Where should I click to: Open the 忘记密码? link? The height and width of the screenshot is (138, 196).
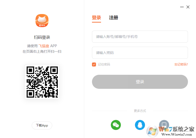point(181,64)
